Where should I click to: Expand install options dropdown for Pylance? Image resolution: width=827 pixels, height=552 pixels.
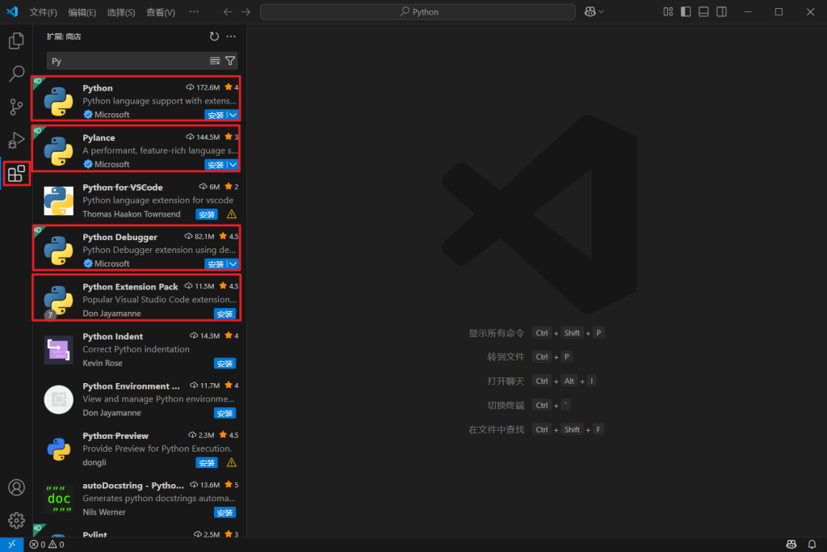click(x=233, y=165)
